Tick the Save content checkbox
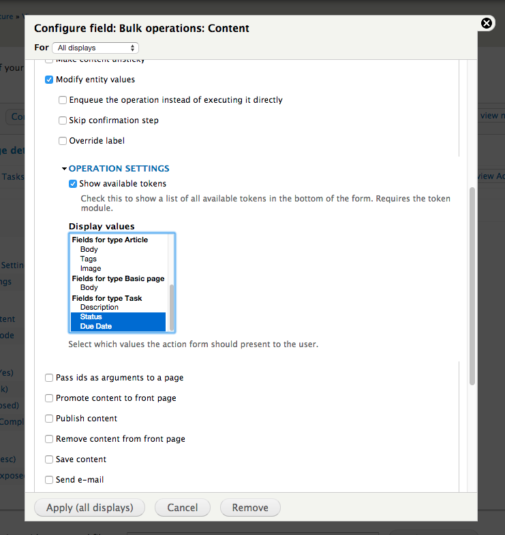Image resolution: width=505 pixels, height=535 pixels. coord(49,459)
